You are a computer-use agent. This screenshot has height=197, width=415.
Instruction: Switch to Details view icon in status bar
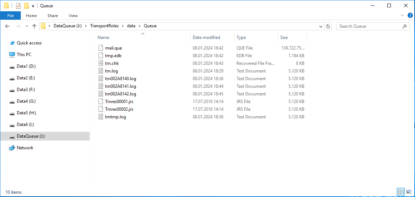pyautogui.click(x=401, y=192)
